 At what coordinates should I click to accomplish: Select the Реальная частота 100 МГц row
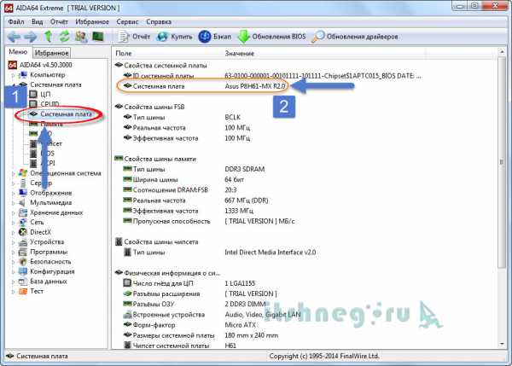187,128
